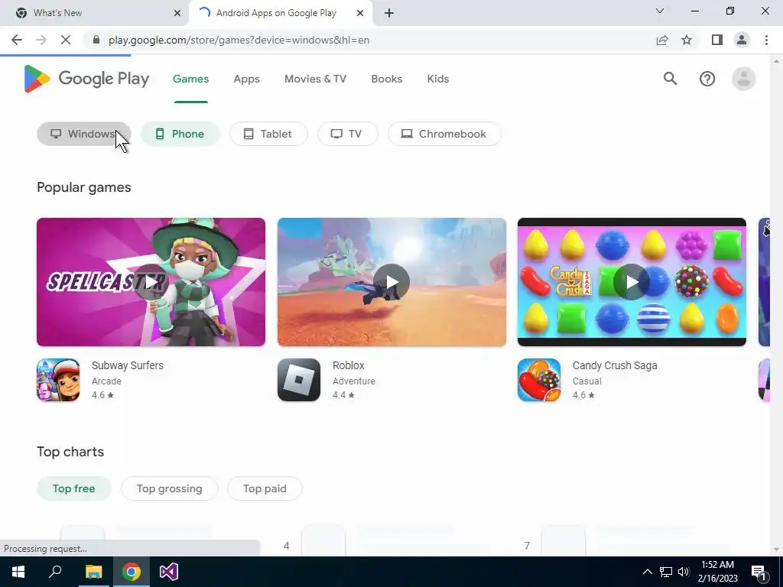Select the Phone device filter
This screenshot has width=783, height=587.
click(180, 134)
